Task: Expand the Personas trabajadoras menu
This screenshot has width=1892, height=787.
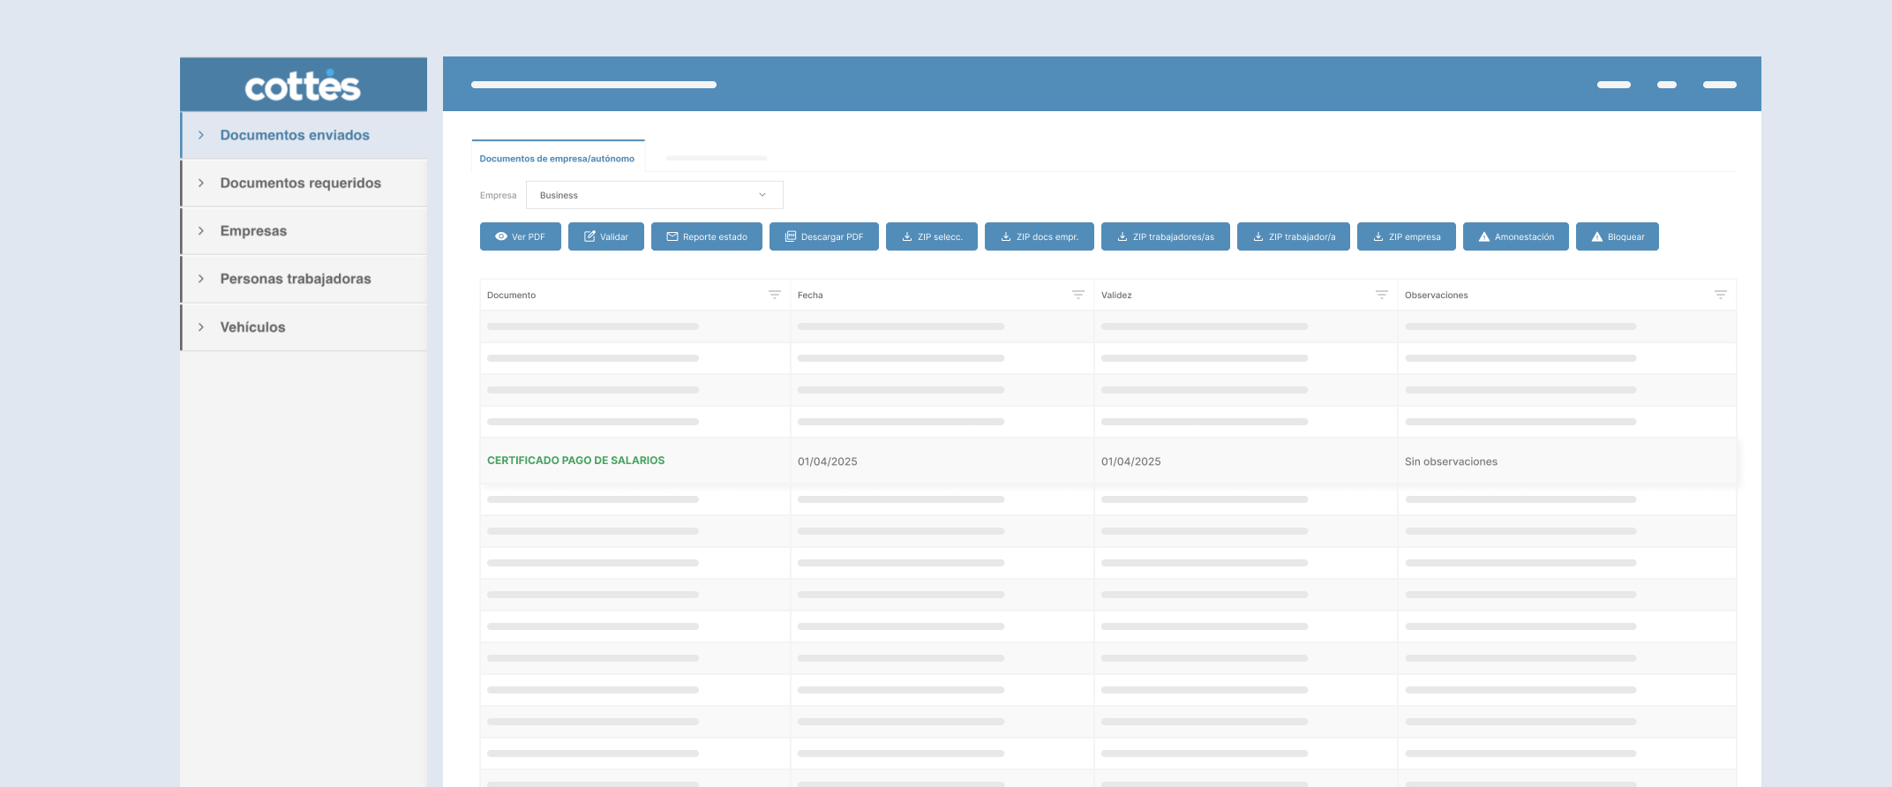Action: 295,279
